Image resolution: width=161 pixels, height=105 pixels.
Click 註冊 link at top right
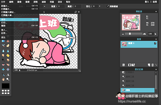pos(155,2)
